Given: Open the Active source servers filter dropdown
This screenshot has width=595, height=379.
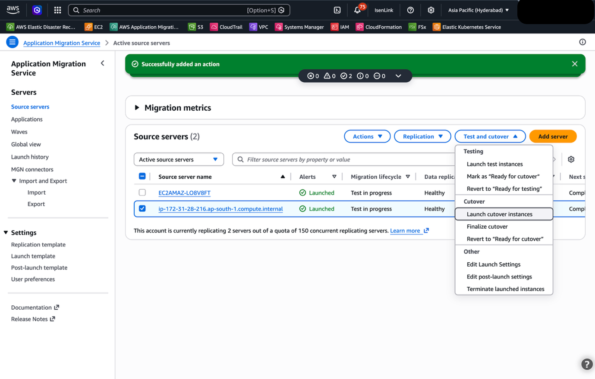Looking at the screenshot, I should [179, 159].
